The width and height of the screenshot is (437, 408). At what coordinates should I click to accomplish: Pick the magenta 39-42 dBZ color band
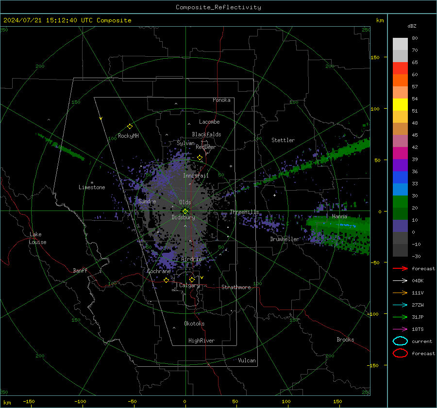(400, 153)
